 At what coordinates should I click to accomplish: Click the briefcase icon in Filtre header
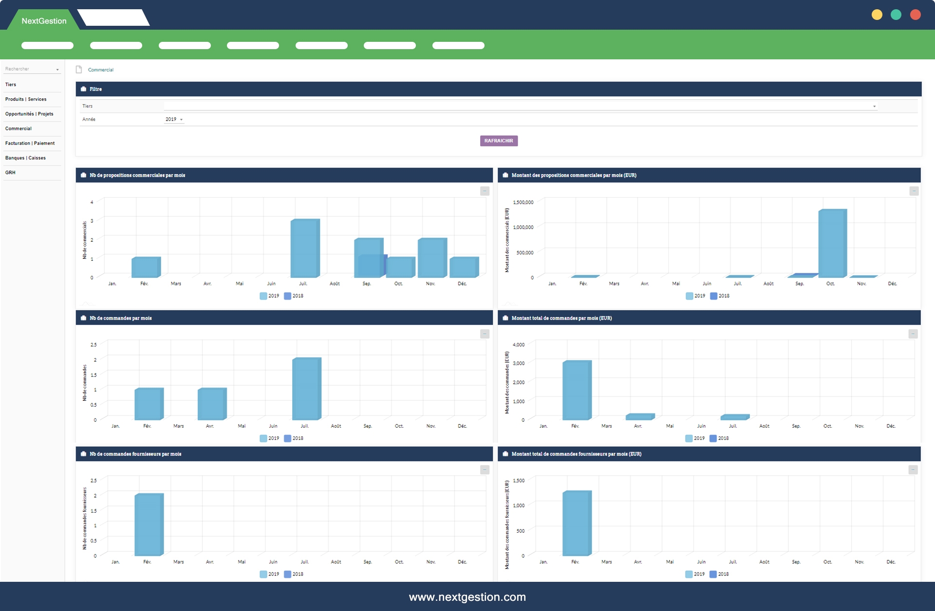[x=83, y=89]
